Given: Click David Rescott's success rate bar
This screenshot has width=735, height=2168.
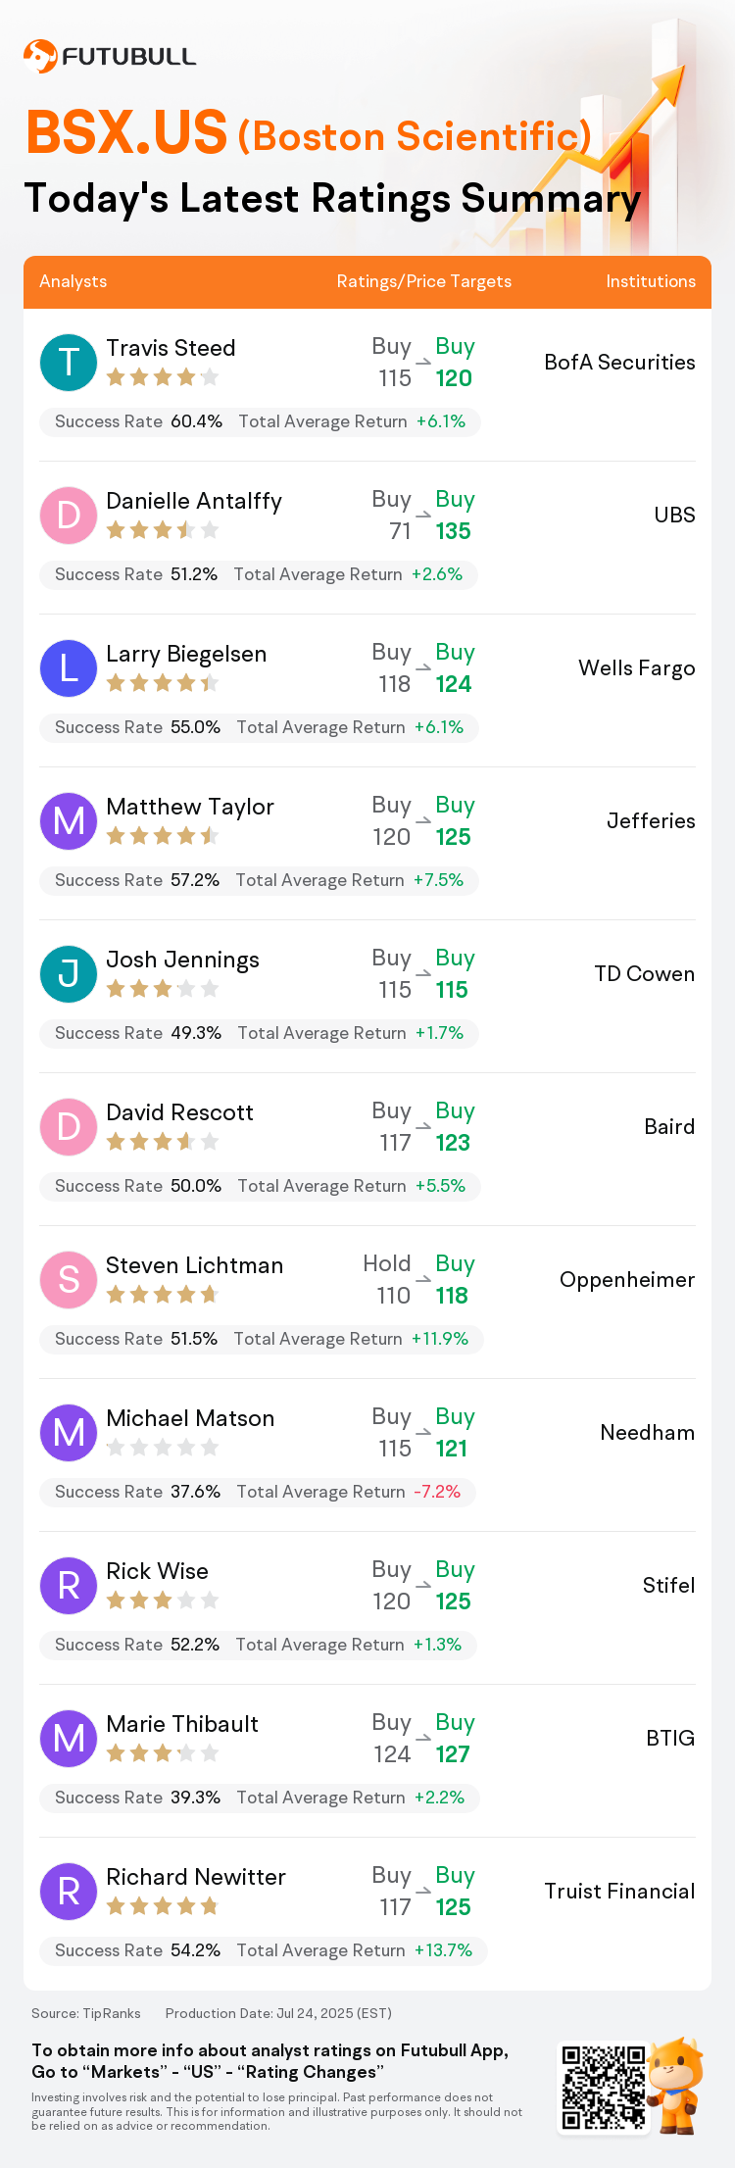Looking at the screenshot, I should [x=260, y=1186].
